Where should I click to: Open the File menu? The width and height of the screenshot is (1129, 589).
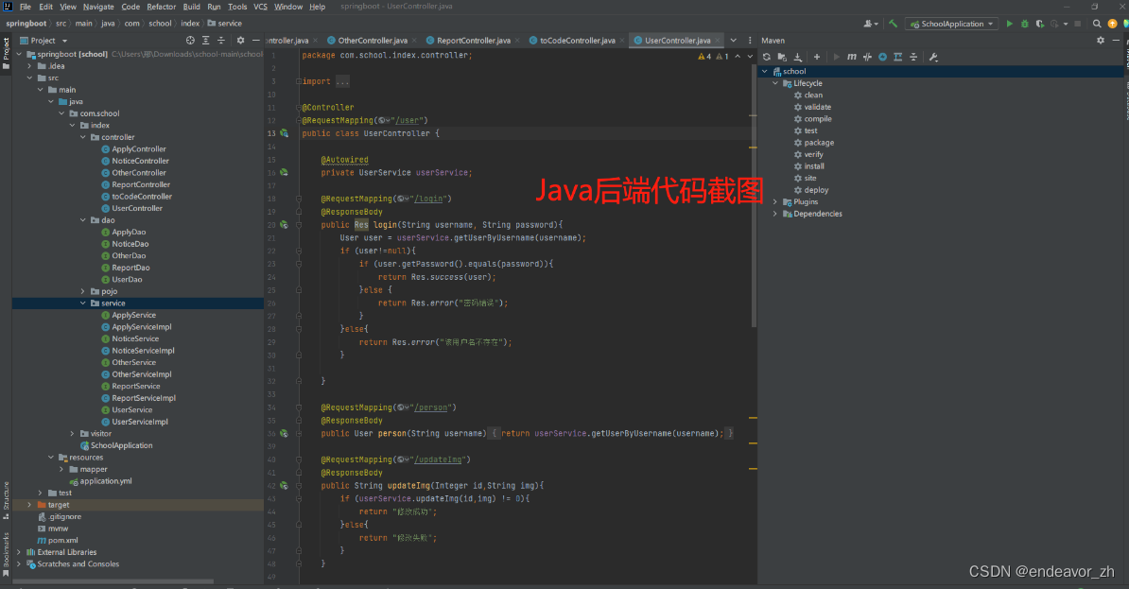pyautogui.click(x=26, y=7)
